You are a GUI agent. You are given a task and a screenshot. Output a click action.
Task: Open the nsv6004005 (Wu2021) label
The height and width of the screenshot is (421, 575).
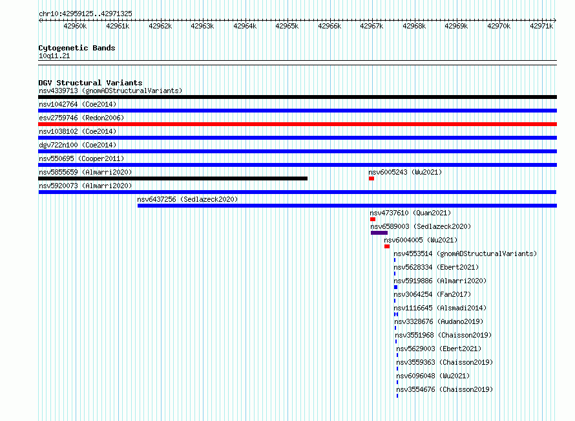(421, 240)
